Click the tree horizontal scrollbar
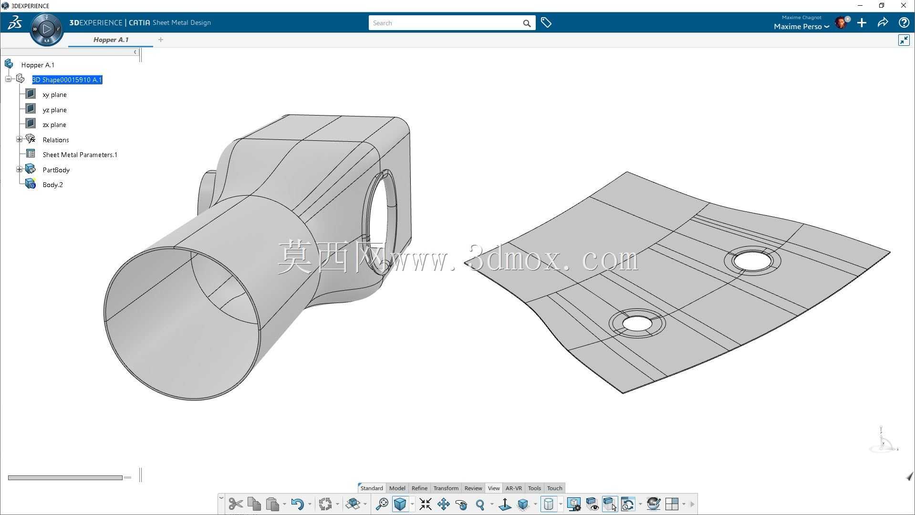The image size is (915, 515). pyautogui.click(x=65, y=478)
